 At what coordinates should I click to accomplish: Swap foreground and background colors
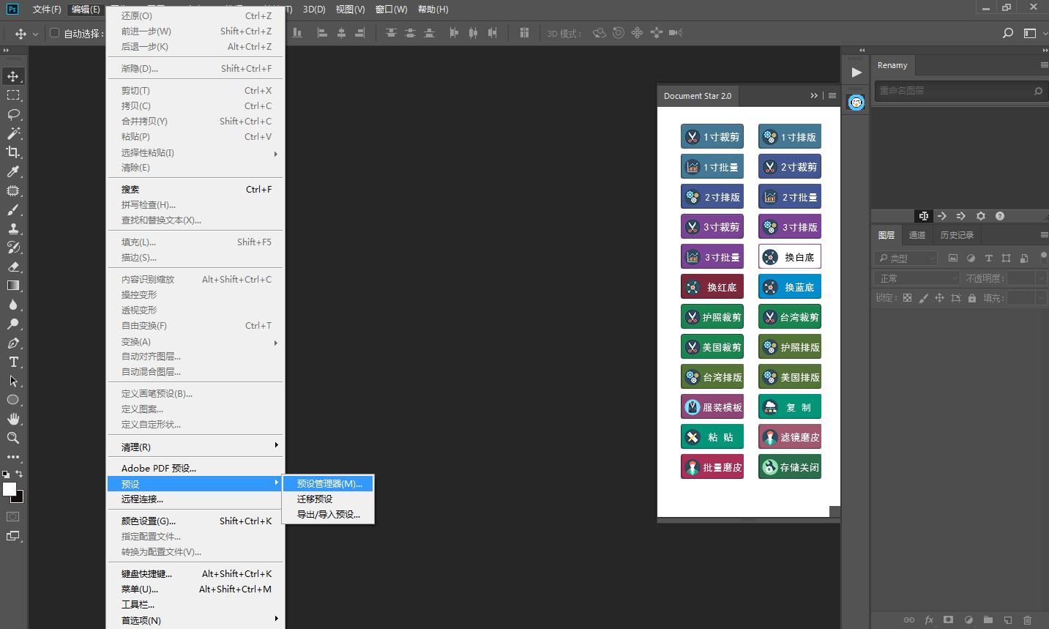point(19,474)
